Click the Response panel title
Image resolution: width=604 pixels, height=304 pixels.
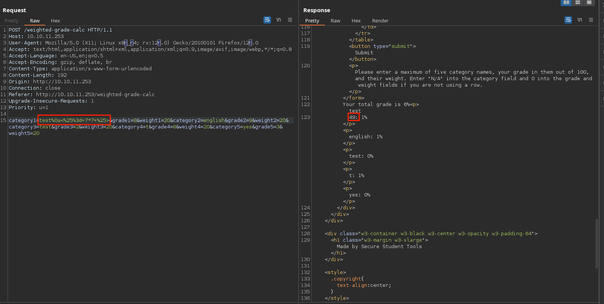[317, 10]
